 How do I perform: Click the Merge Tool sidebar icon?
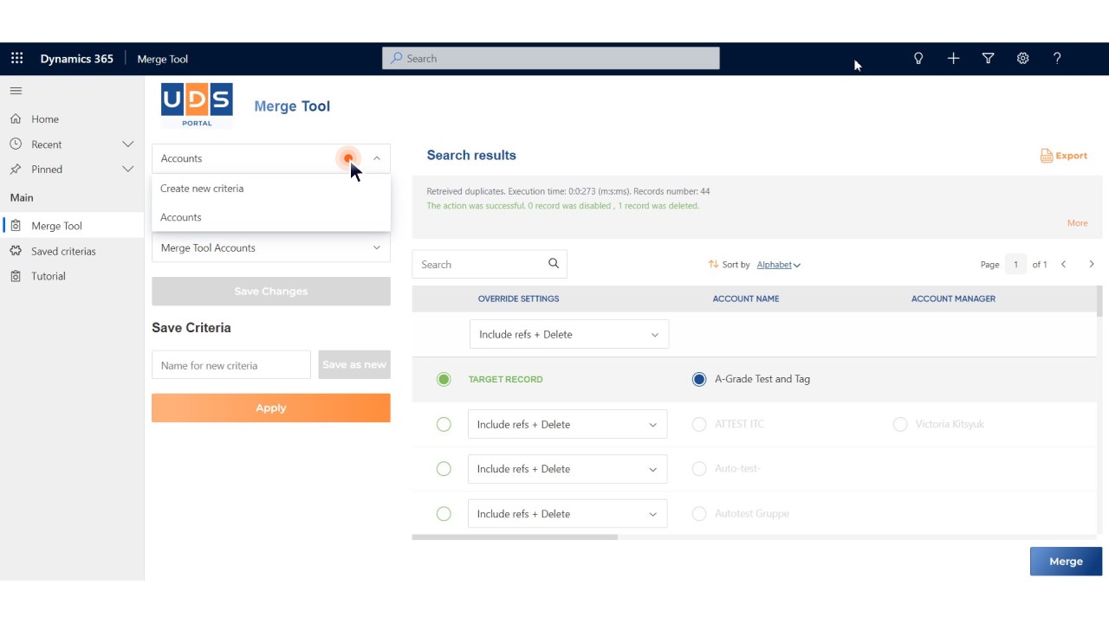coord(16,226)
